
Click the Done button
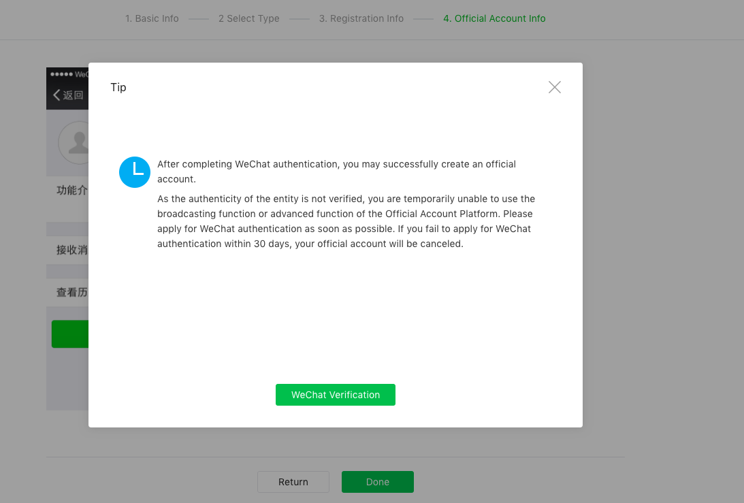click(377, 482)
